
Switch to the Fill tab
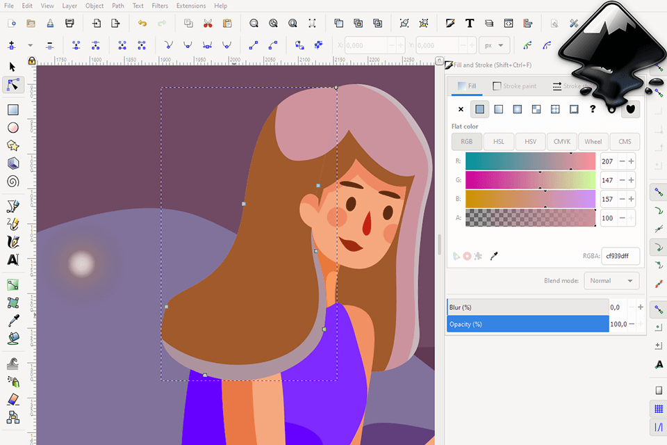[x=467, y=86]
